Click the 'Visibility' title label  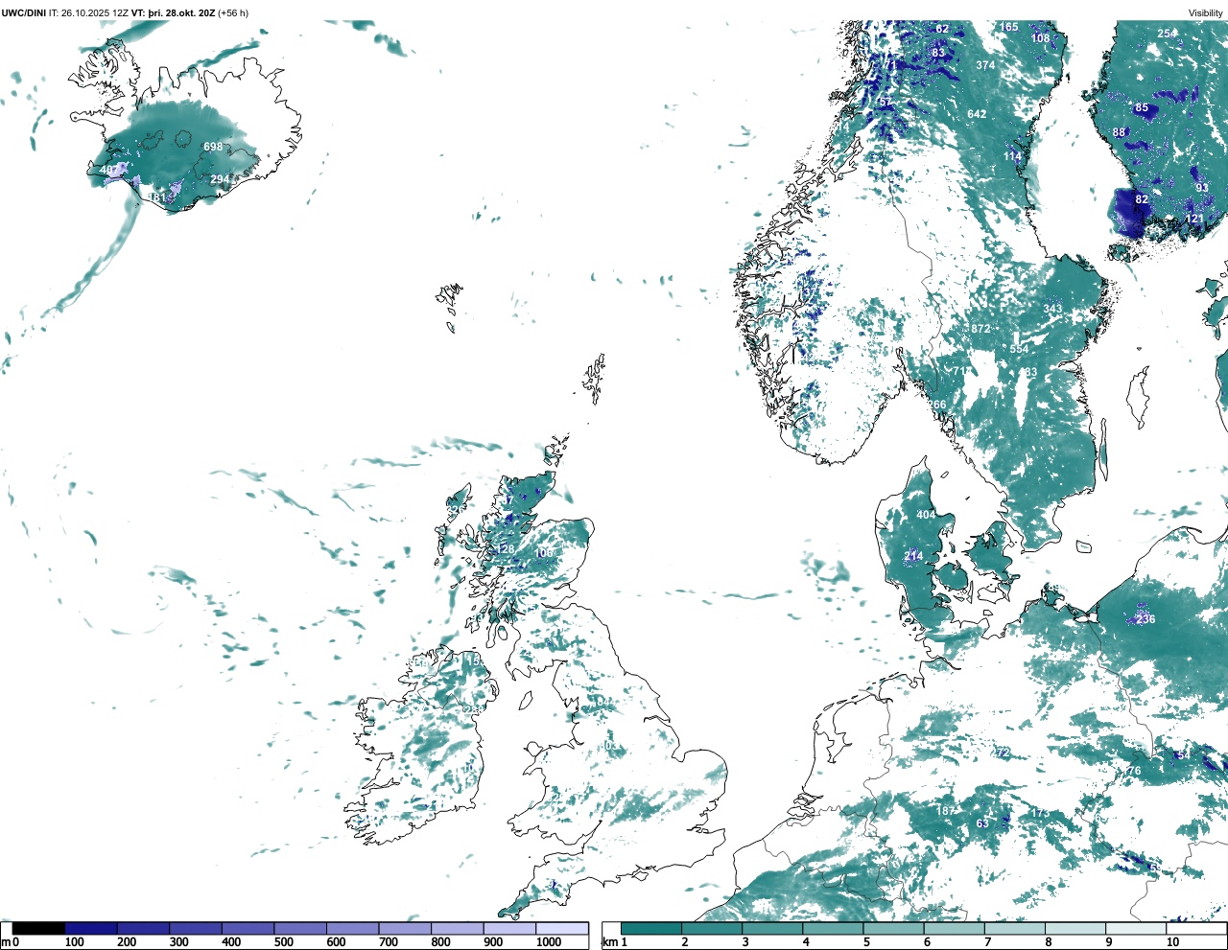pyautogui.click(x=1206, y=12)
